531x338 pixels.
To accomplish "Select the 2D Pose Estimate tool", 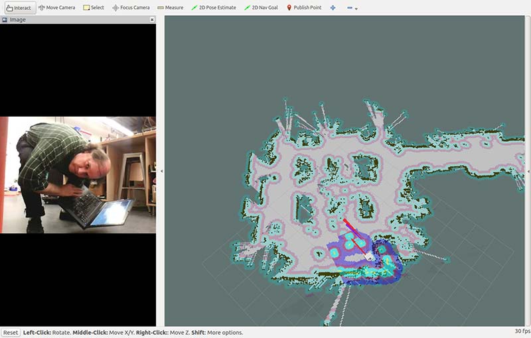I will [214, 7].
